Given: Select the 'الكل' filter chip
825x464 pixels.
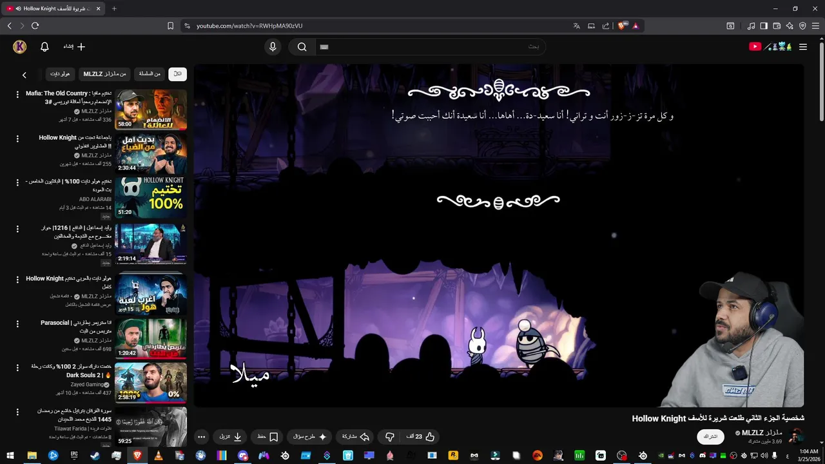Looking at the screenshot, I should (178, 74).
